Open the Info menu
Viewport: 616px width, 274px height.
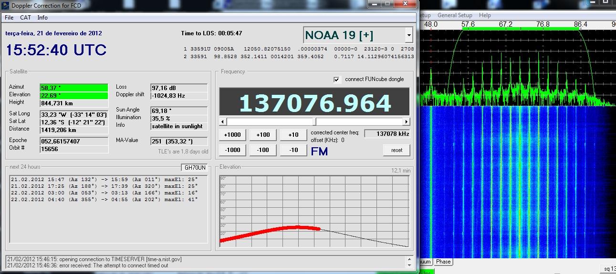(42, 18)
